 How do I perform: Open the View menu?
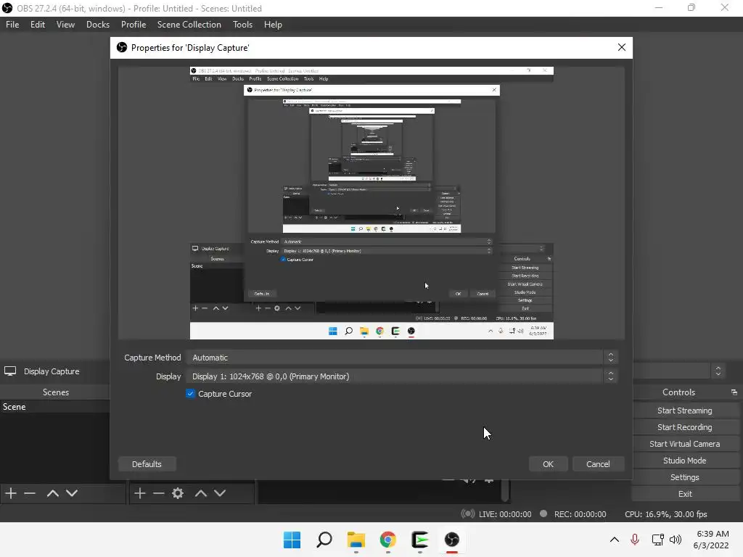coord(65,25)
